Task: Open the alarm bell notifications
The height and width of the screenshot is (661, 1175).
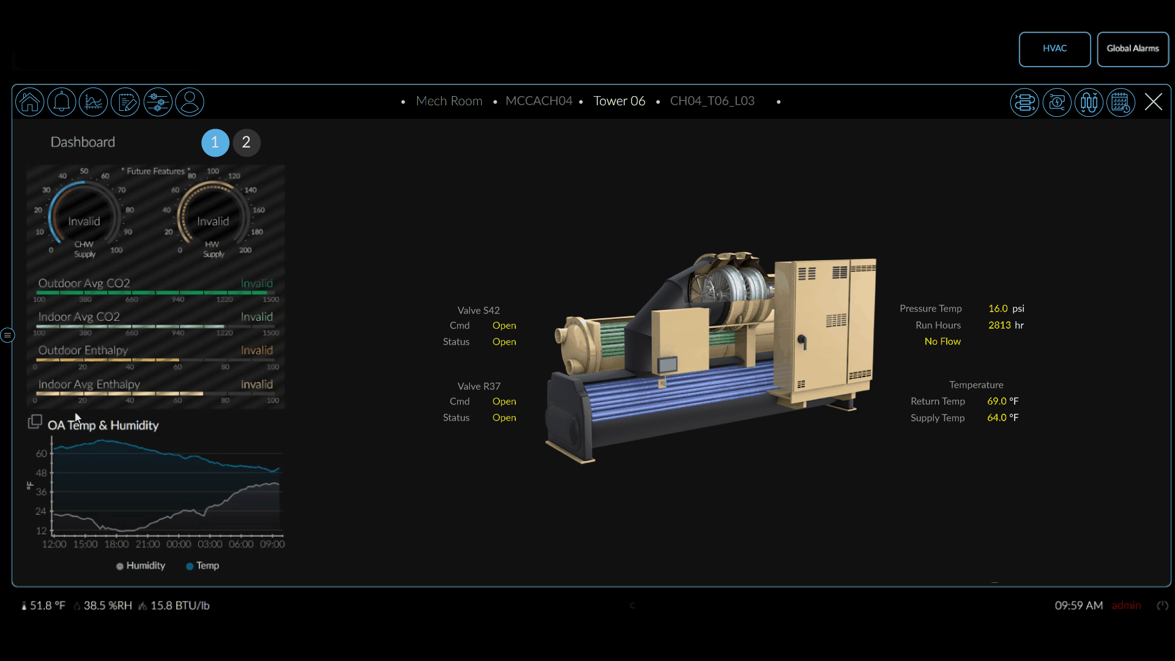Action: (62, 102)
